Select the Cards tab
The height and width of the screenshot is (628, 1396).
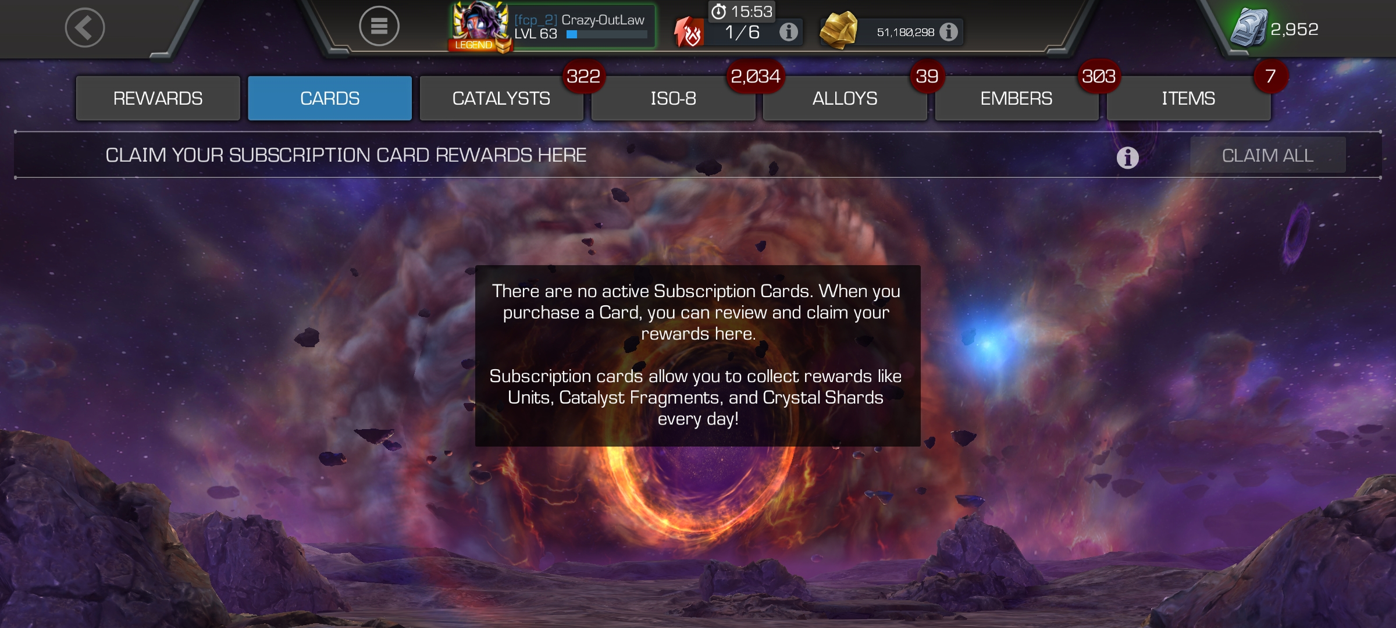(330, 98)
